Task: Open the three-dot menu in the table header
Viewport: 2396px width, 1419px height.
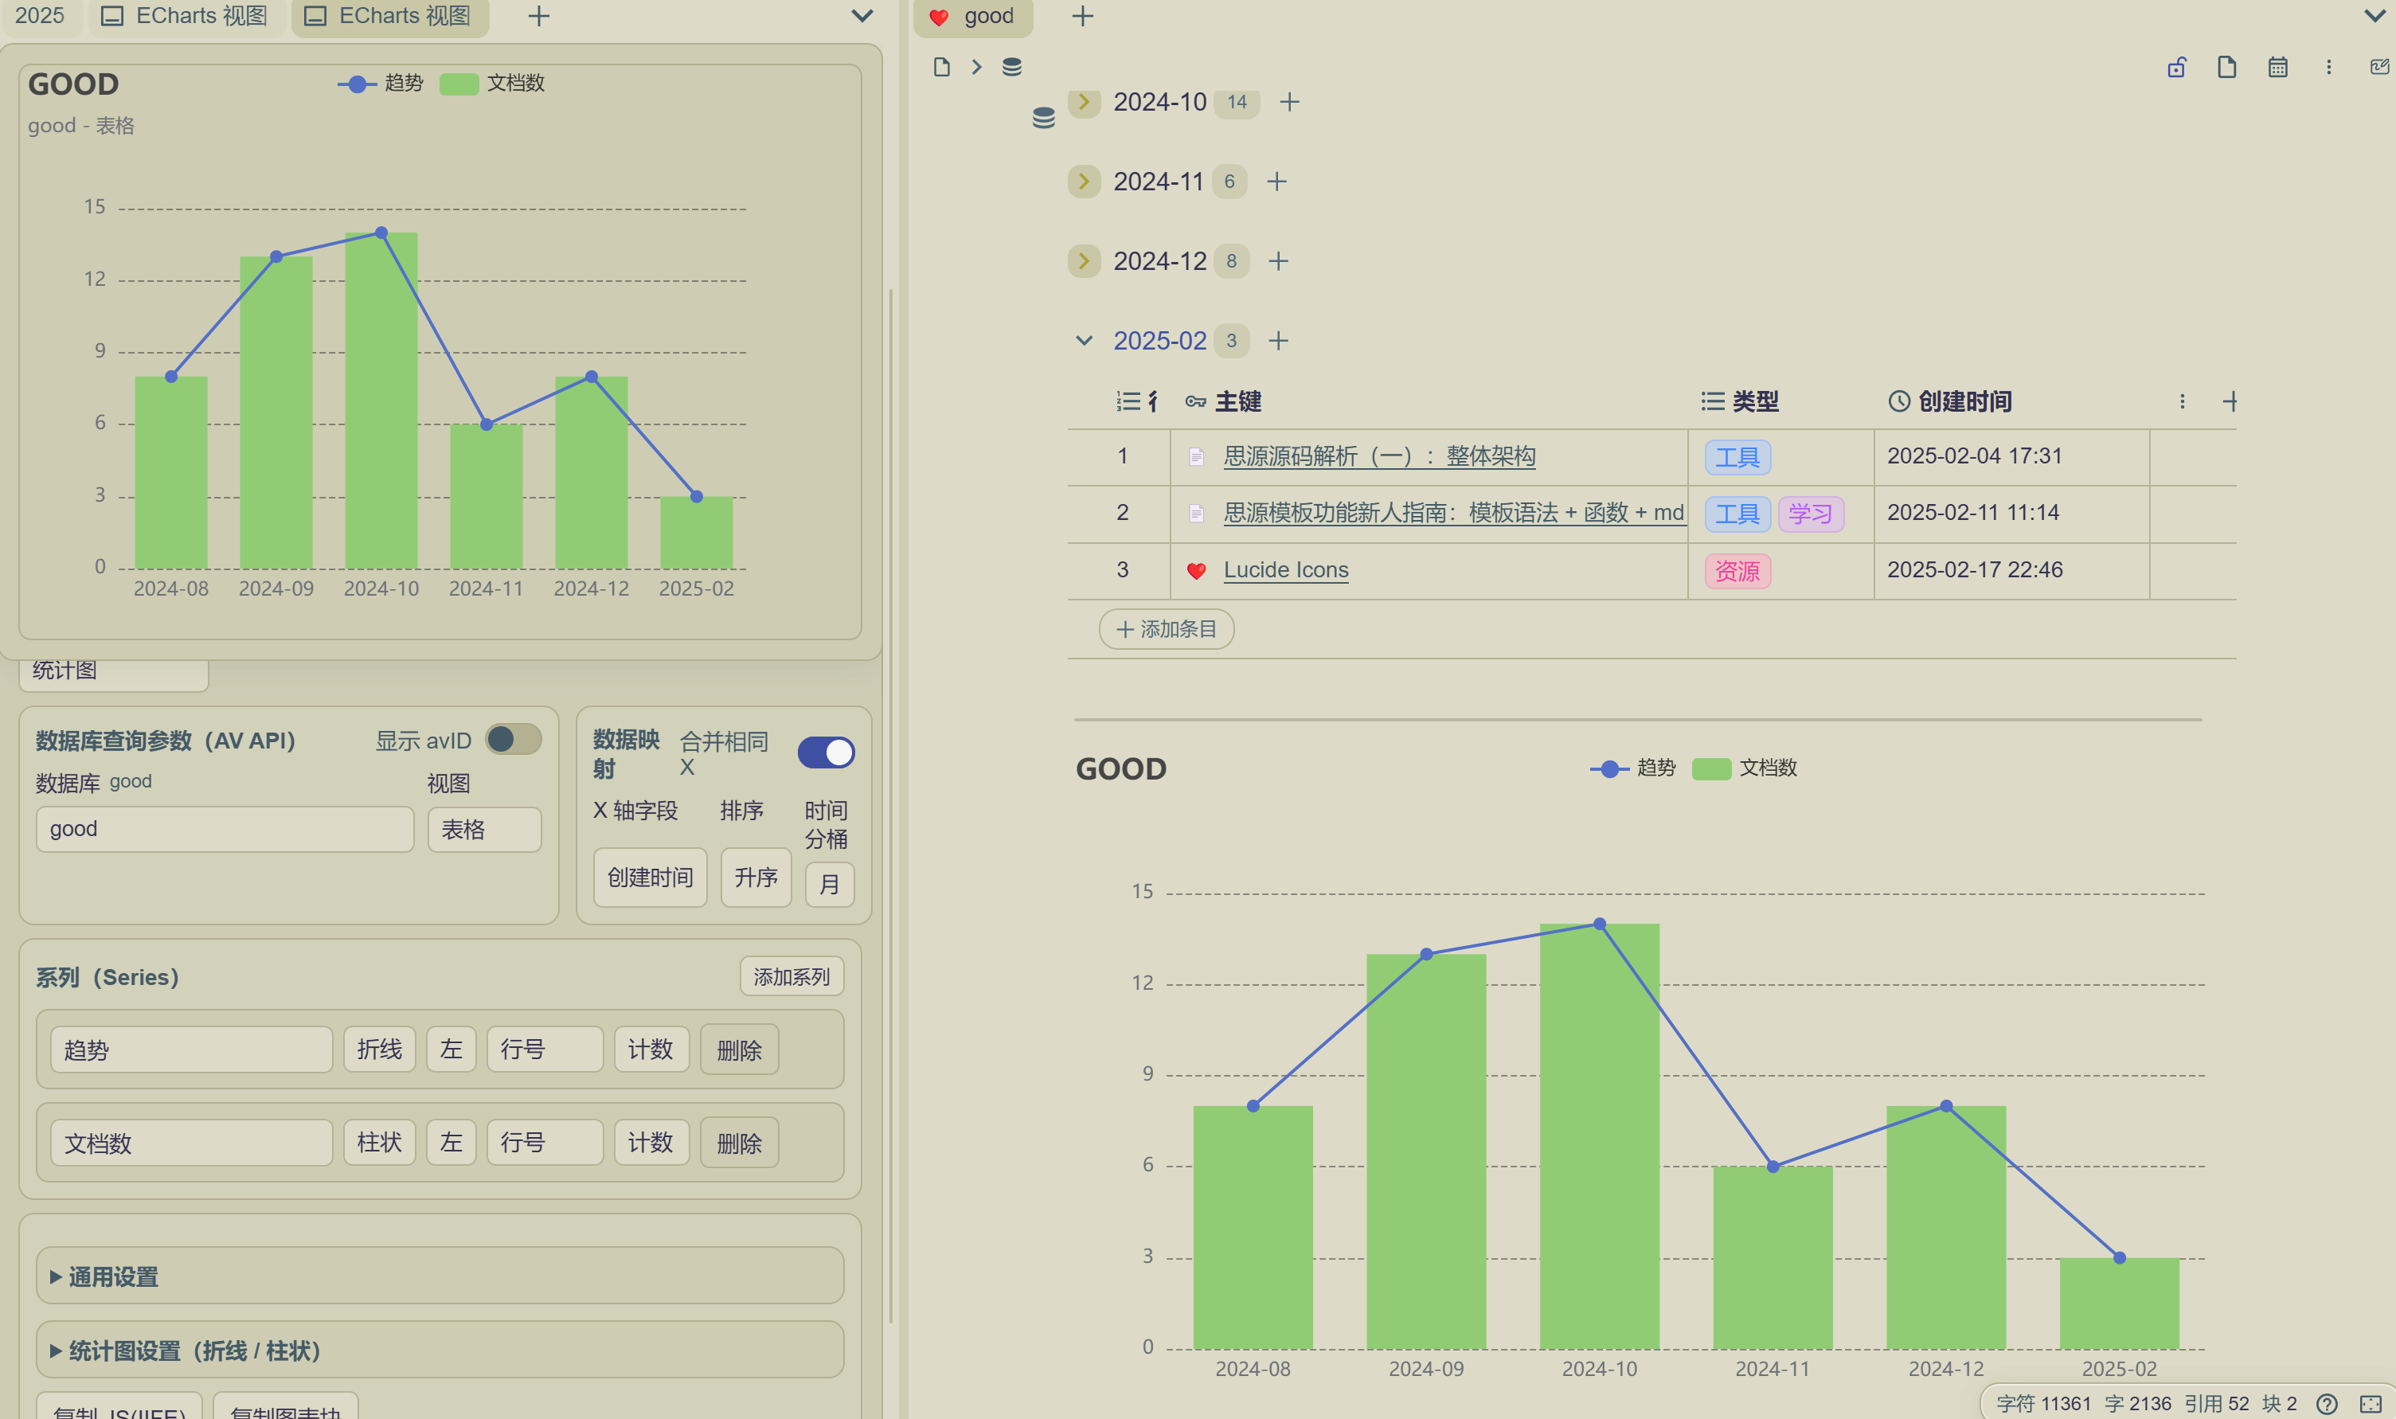Action: (x=2182, y=401)
